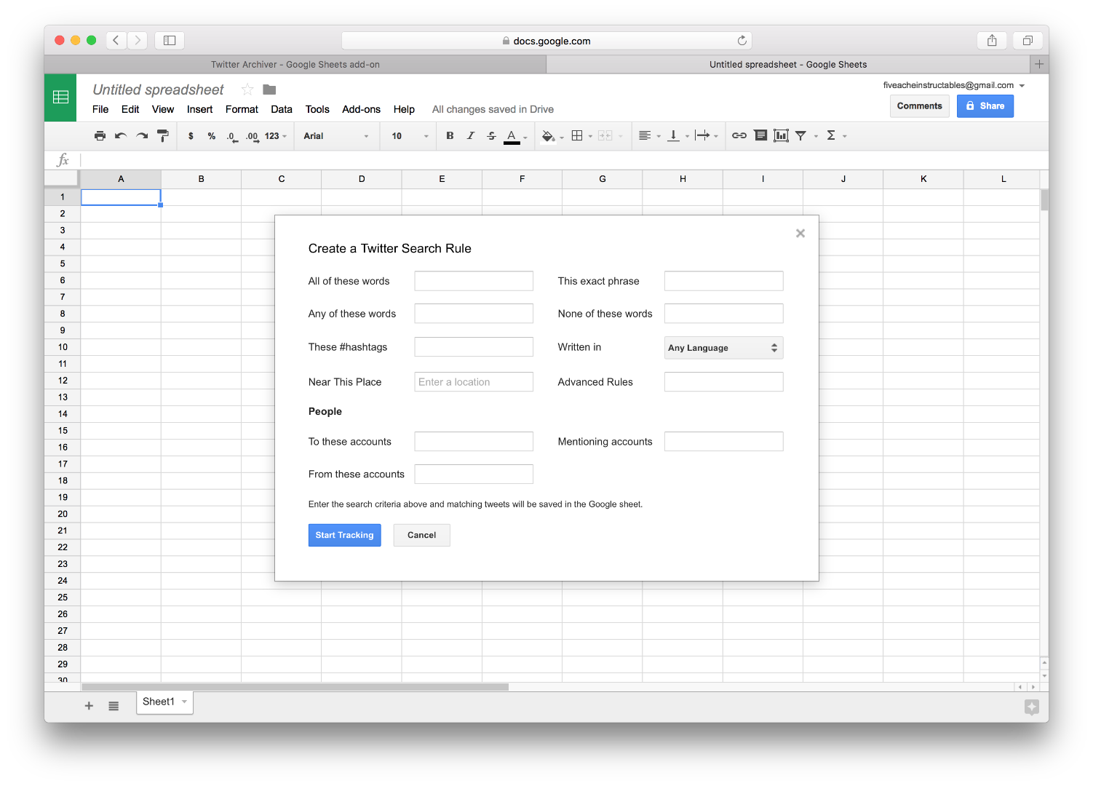Toggle italic formatting
The image size is (1093, 786).
coord(471,135)
